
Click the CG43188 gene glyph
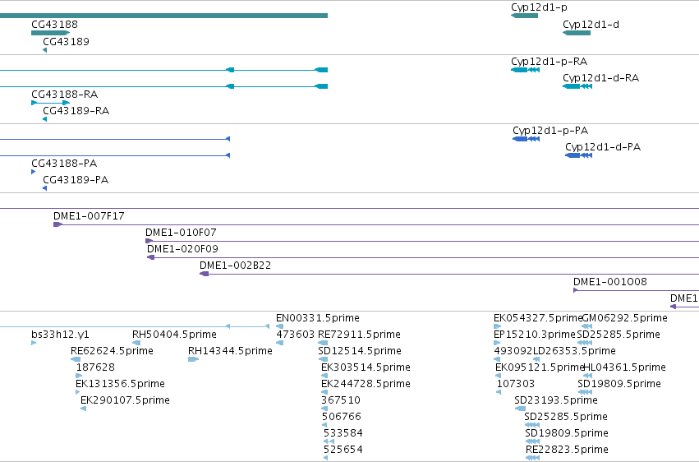coord(50,33)
